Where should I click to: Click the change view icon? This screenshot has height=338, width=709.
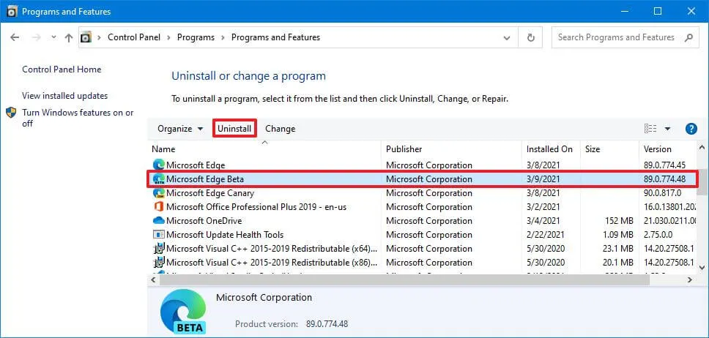650,129
